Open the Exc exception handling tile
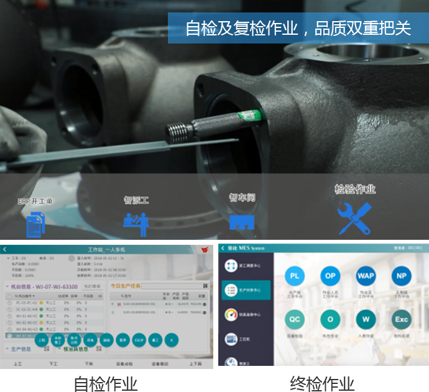Image resolution: width=429 pixels, height=392 pixels. (401, 319)
